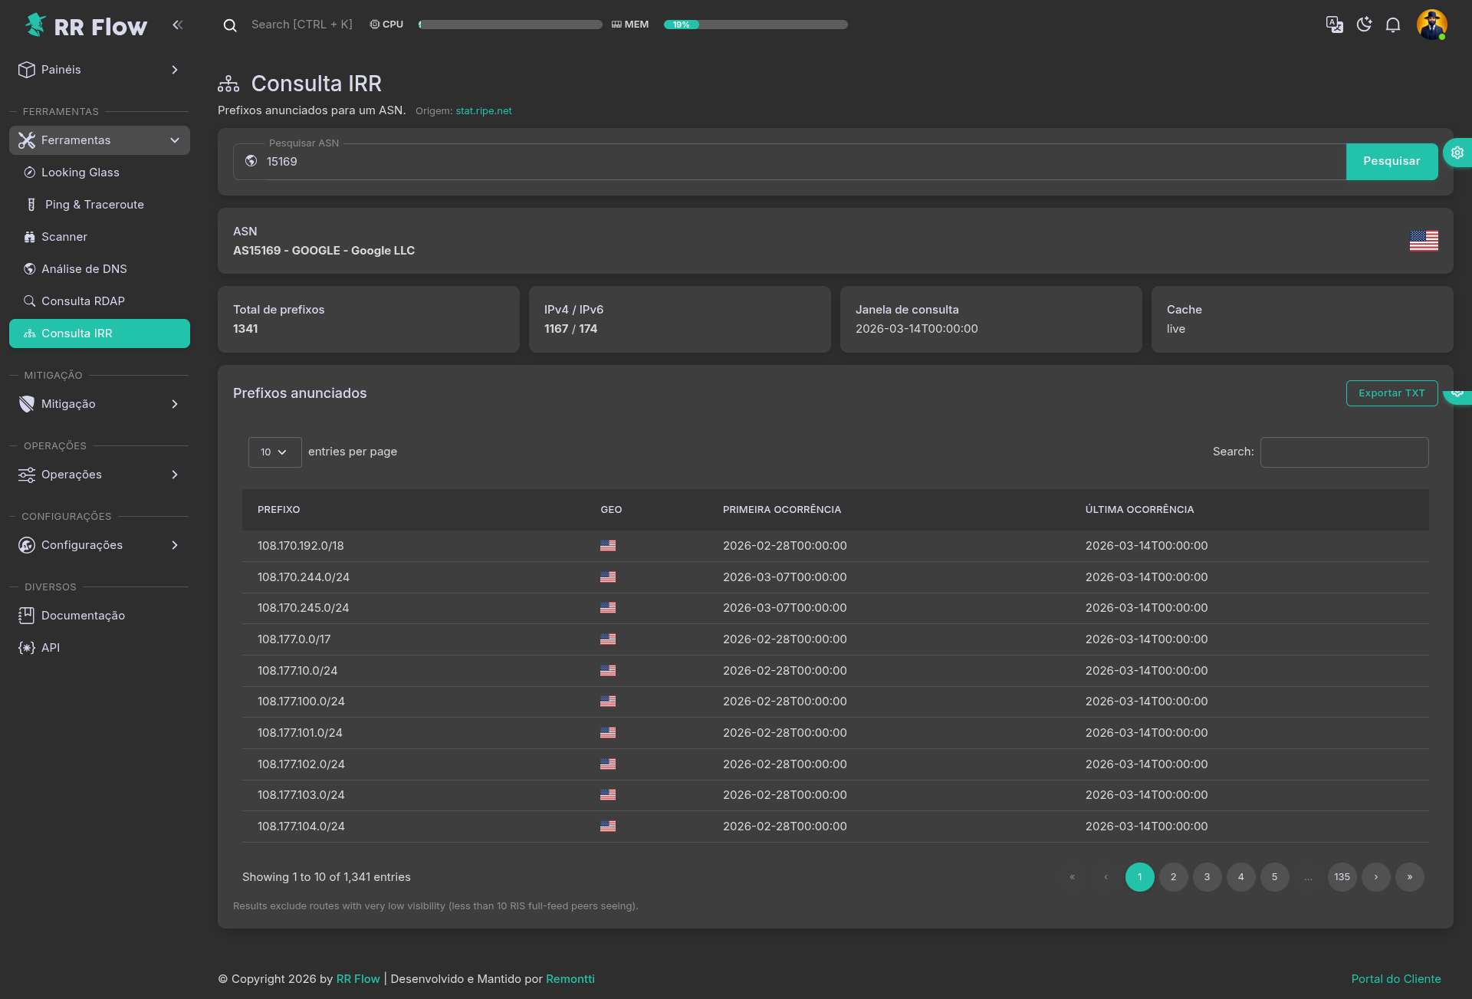Click the Pesquisar button
1472x999 pixels.
pos(1391,162)
